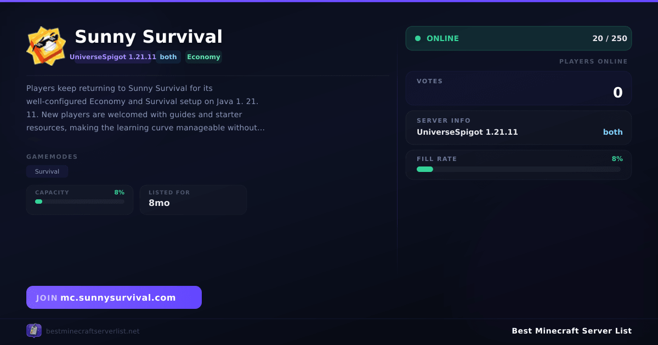Click the UniverseSpigot 1.21.11 tag under the title
This screenshot has width=658, height=345.
(x=113, y=57)
